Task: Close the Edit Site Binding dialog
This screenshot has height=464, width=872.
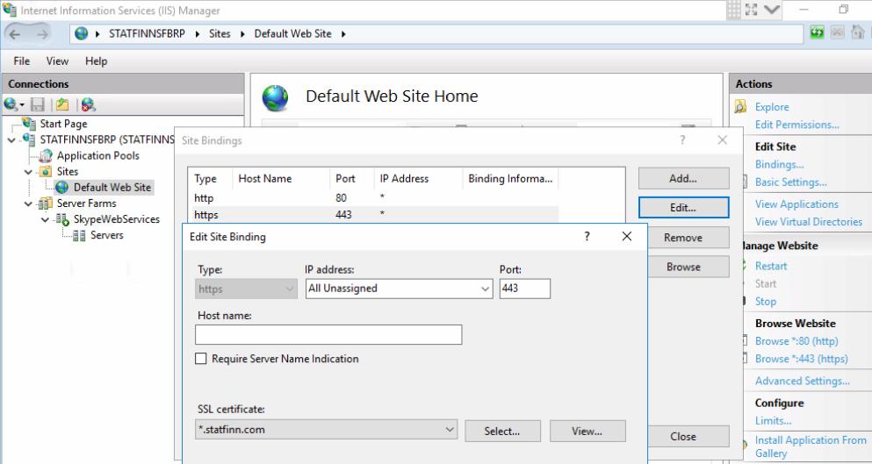Action: click(627, 236)
